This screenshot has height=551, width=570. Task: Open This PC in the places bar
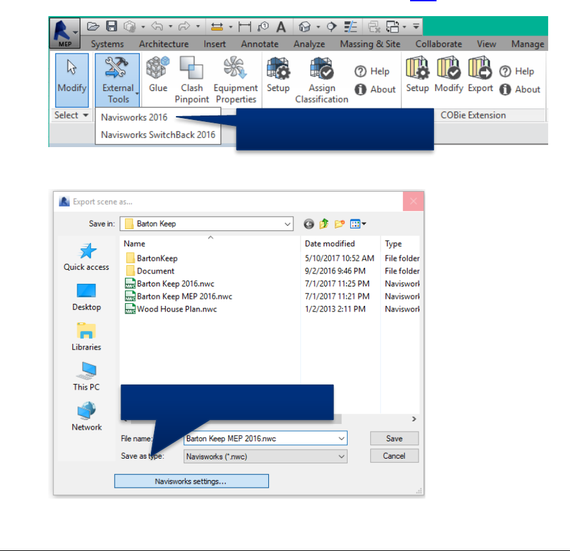[86, 376]
